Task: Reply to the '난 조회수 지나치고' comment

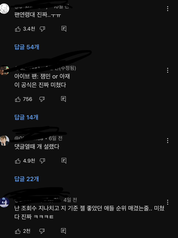Action: click(63, 231)
